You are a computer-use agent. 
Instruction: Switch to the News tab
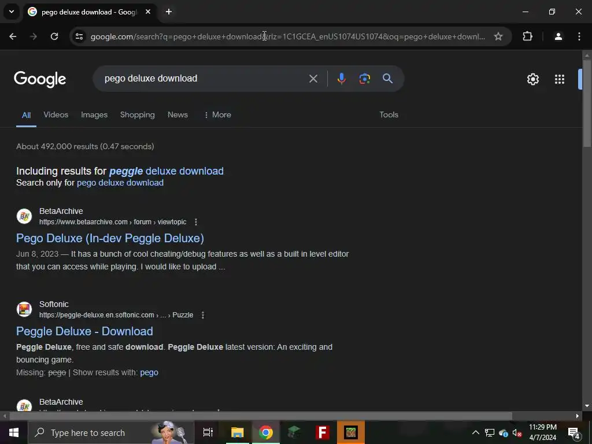(x=177, y=114)
